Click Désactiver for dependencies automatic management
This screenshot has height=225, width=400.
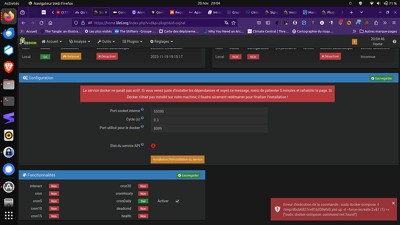coord(107,56)
